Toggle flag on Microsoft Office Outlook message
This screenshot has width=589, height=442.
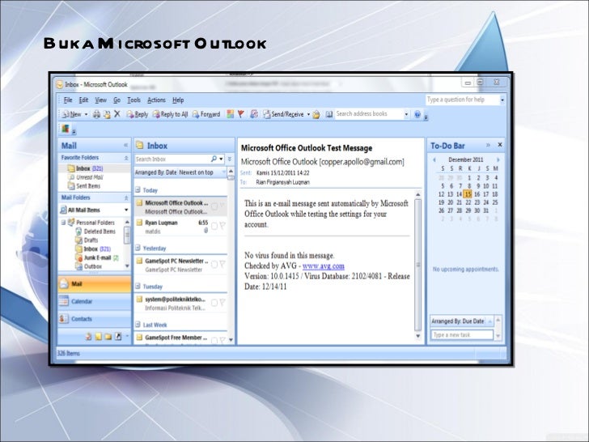222,206
